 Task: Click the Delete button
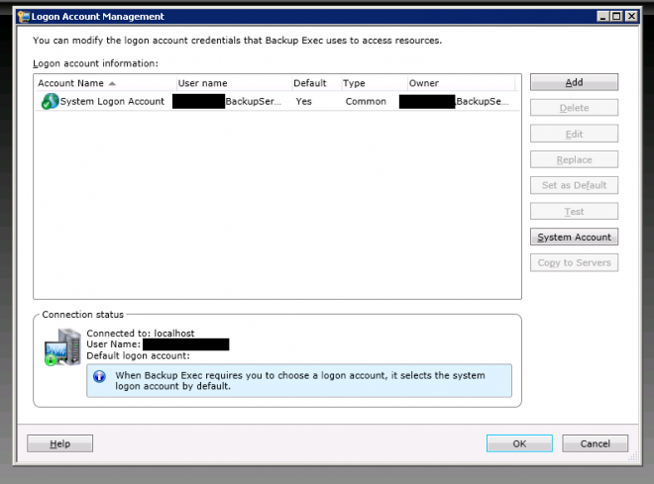tap(574, 108)
